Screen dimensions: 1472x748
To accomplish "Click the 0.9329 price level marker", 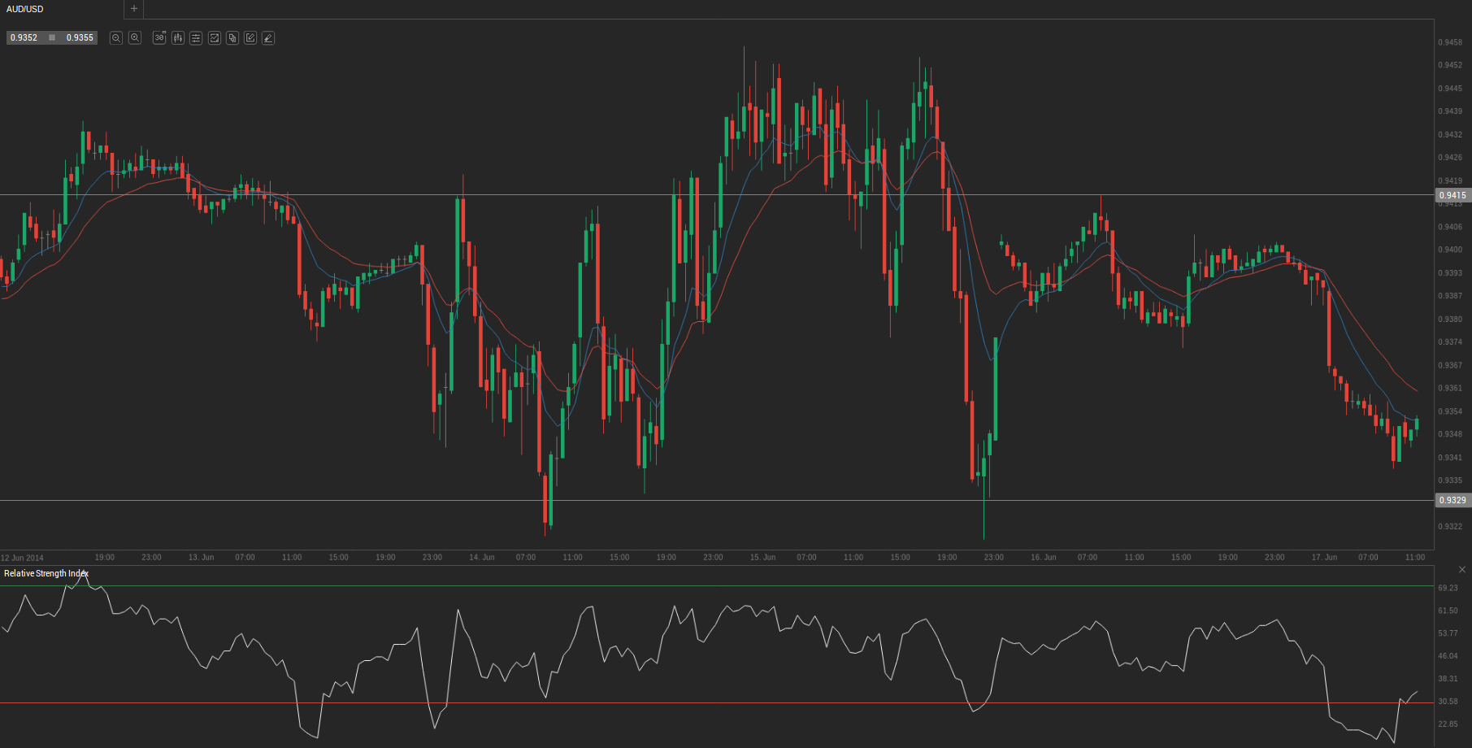I will (x=1452, y=500).
